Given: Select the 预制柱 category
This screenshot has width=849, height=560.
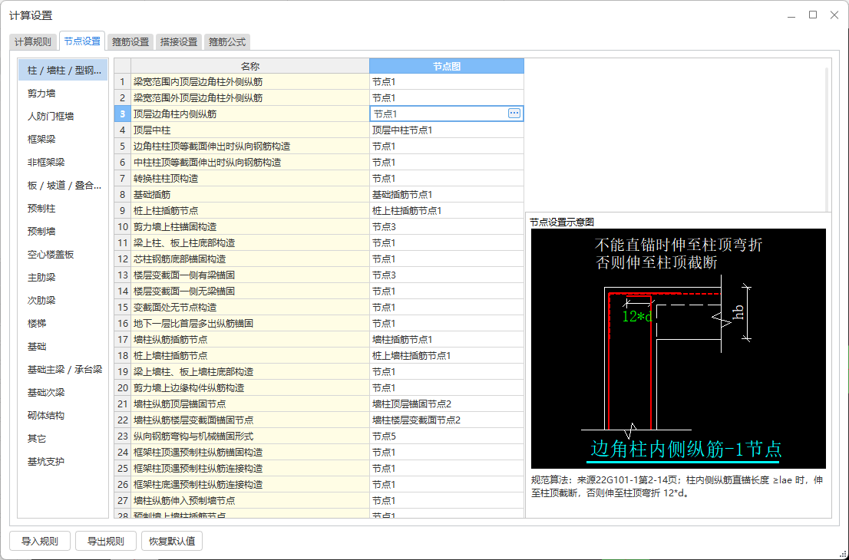Looking at the screenshot, I should [64, 209].
